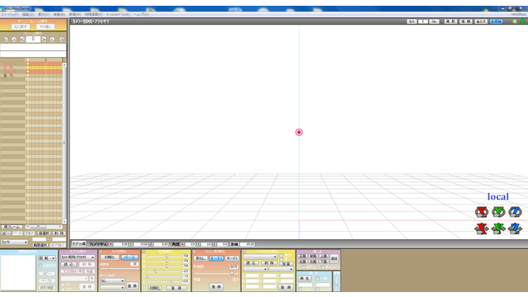Screen dimensions: 528x297
Task: Click the 登録 register button in camera panel
Action: click(132, 286)
